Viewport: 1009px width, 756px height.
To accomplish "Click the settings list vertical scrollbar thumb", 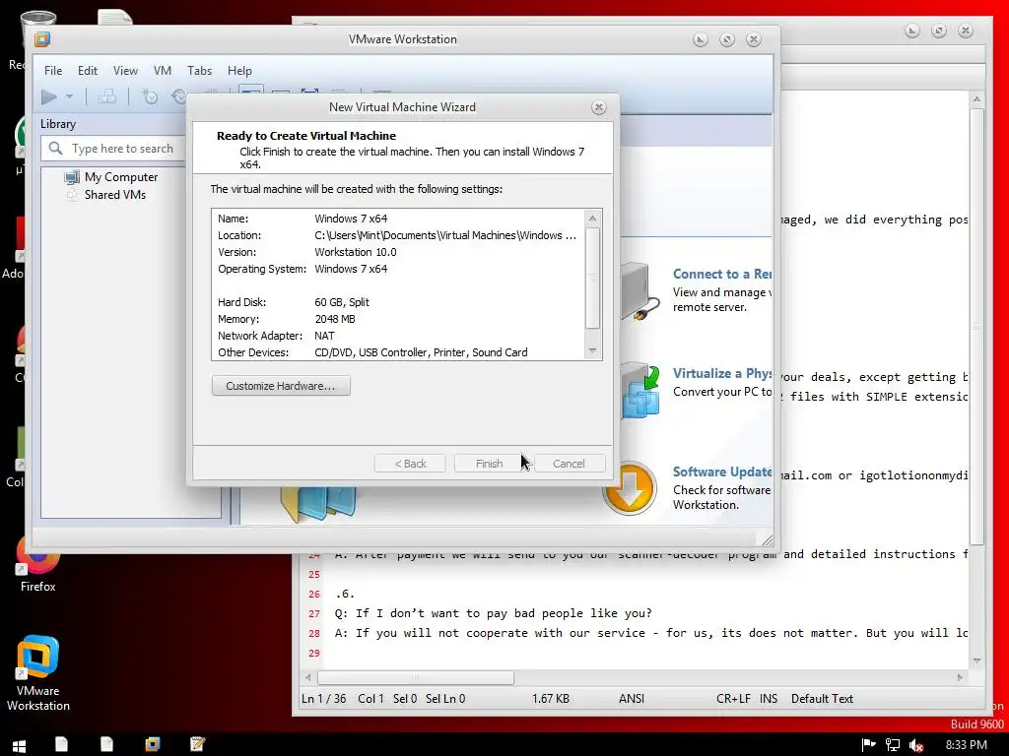I will point(592,278).
